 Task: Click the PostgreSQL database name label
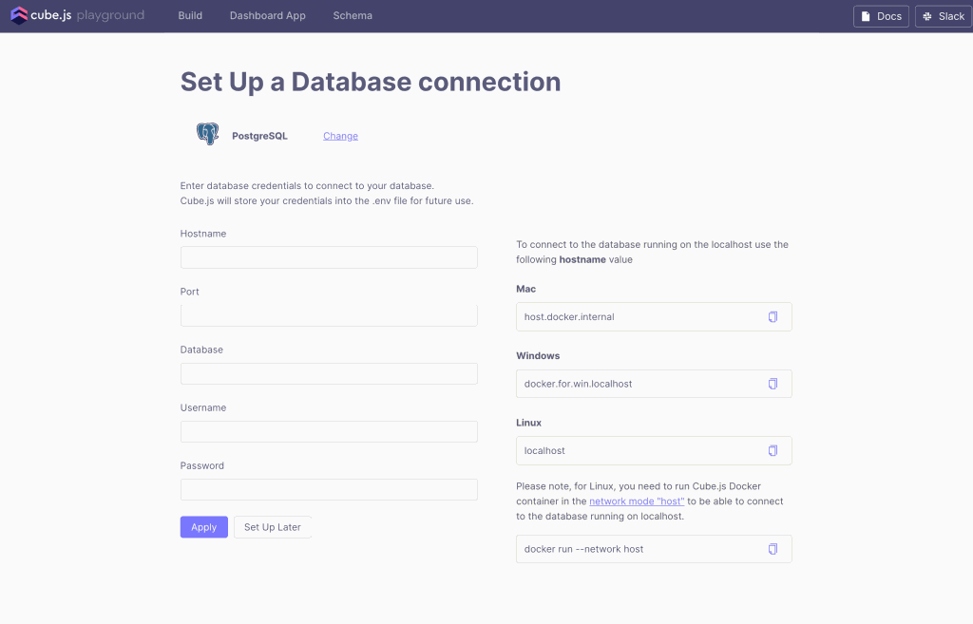259,136
